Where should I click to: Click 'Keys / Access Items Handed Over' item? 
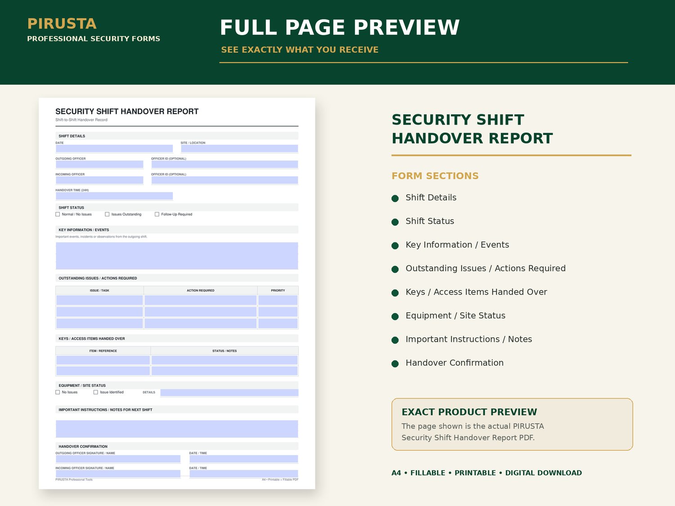(x=476, y=292)
